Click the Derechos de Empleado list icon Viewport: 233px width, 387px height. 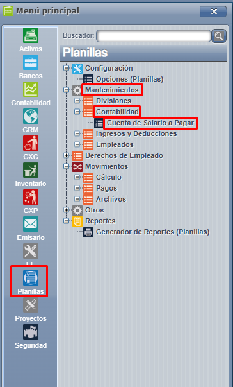pos(77,156)
